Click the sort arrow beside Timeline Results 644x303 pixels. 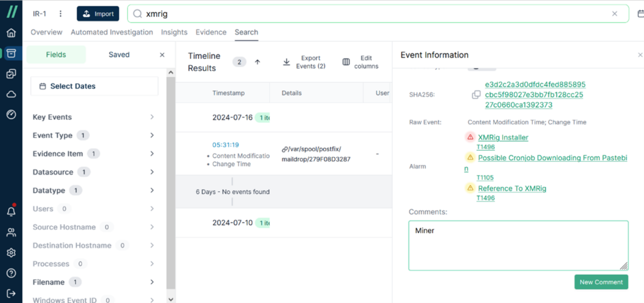[x=257, y=61]
